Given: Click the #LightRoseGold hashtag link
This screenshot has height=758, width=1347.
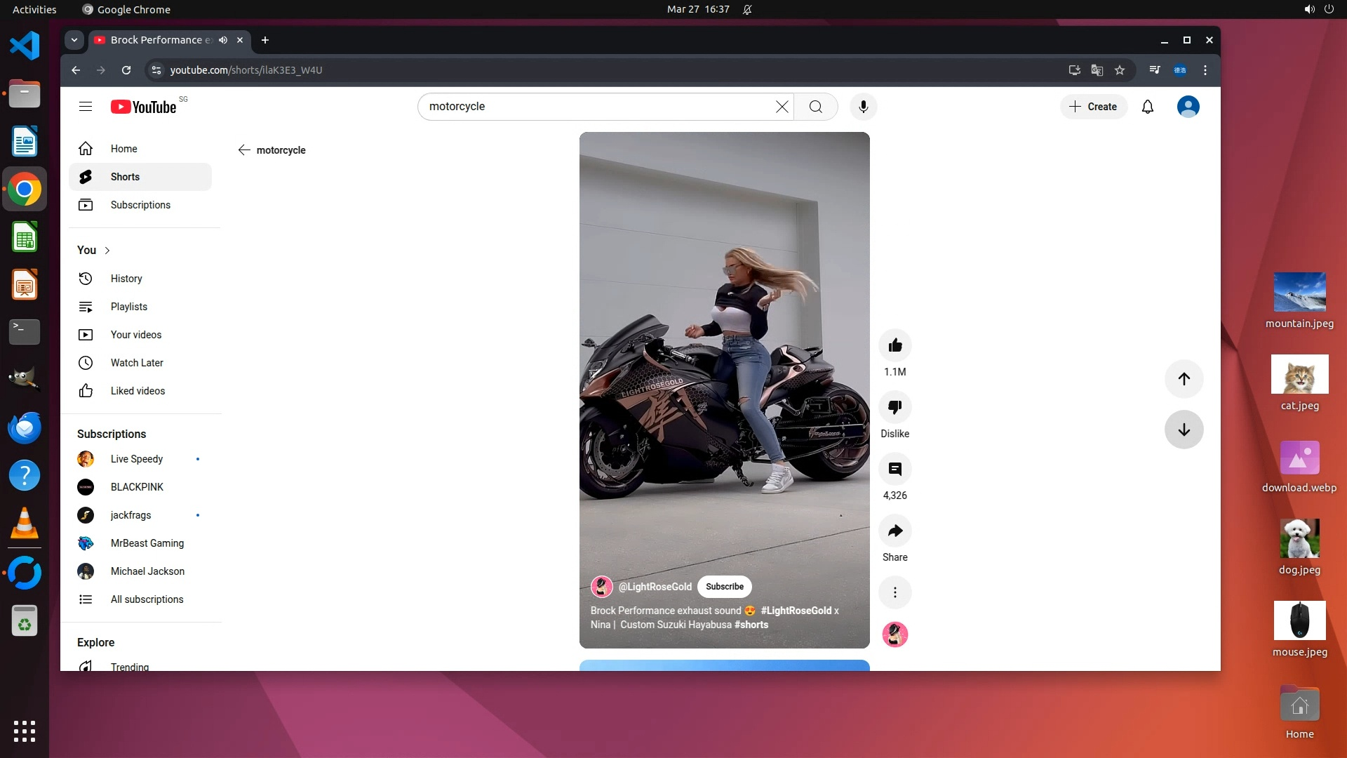Looking at the screenshot, I should click(796, 611).
